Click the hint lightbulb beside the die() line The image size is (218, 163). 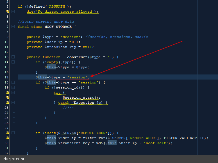click(8, 12)
